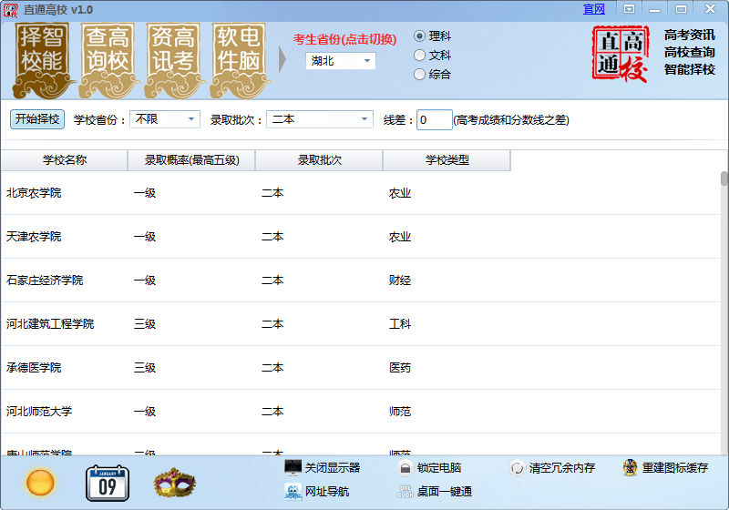Select the 理科 radio button
This screenshot has width=729, height=510.
(420, 36)
